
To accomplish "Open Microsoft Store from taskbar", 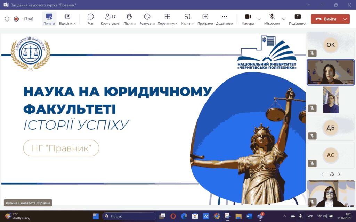I will (x=195, y=216).
